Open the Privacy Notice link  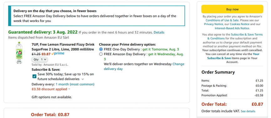coord(214,24)
